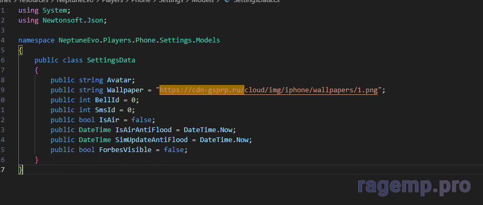Place cursor on 'SmsId' field
The width and height of the screenshot is (483, 205).
point(105,110)
